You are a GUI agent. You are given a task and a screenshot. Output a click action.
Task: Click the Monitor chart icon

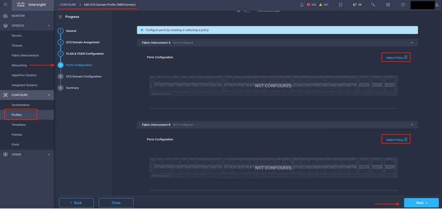(x=5, y=16)
